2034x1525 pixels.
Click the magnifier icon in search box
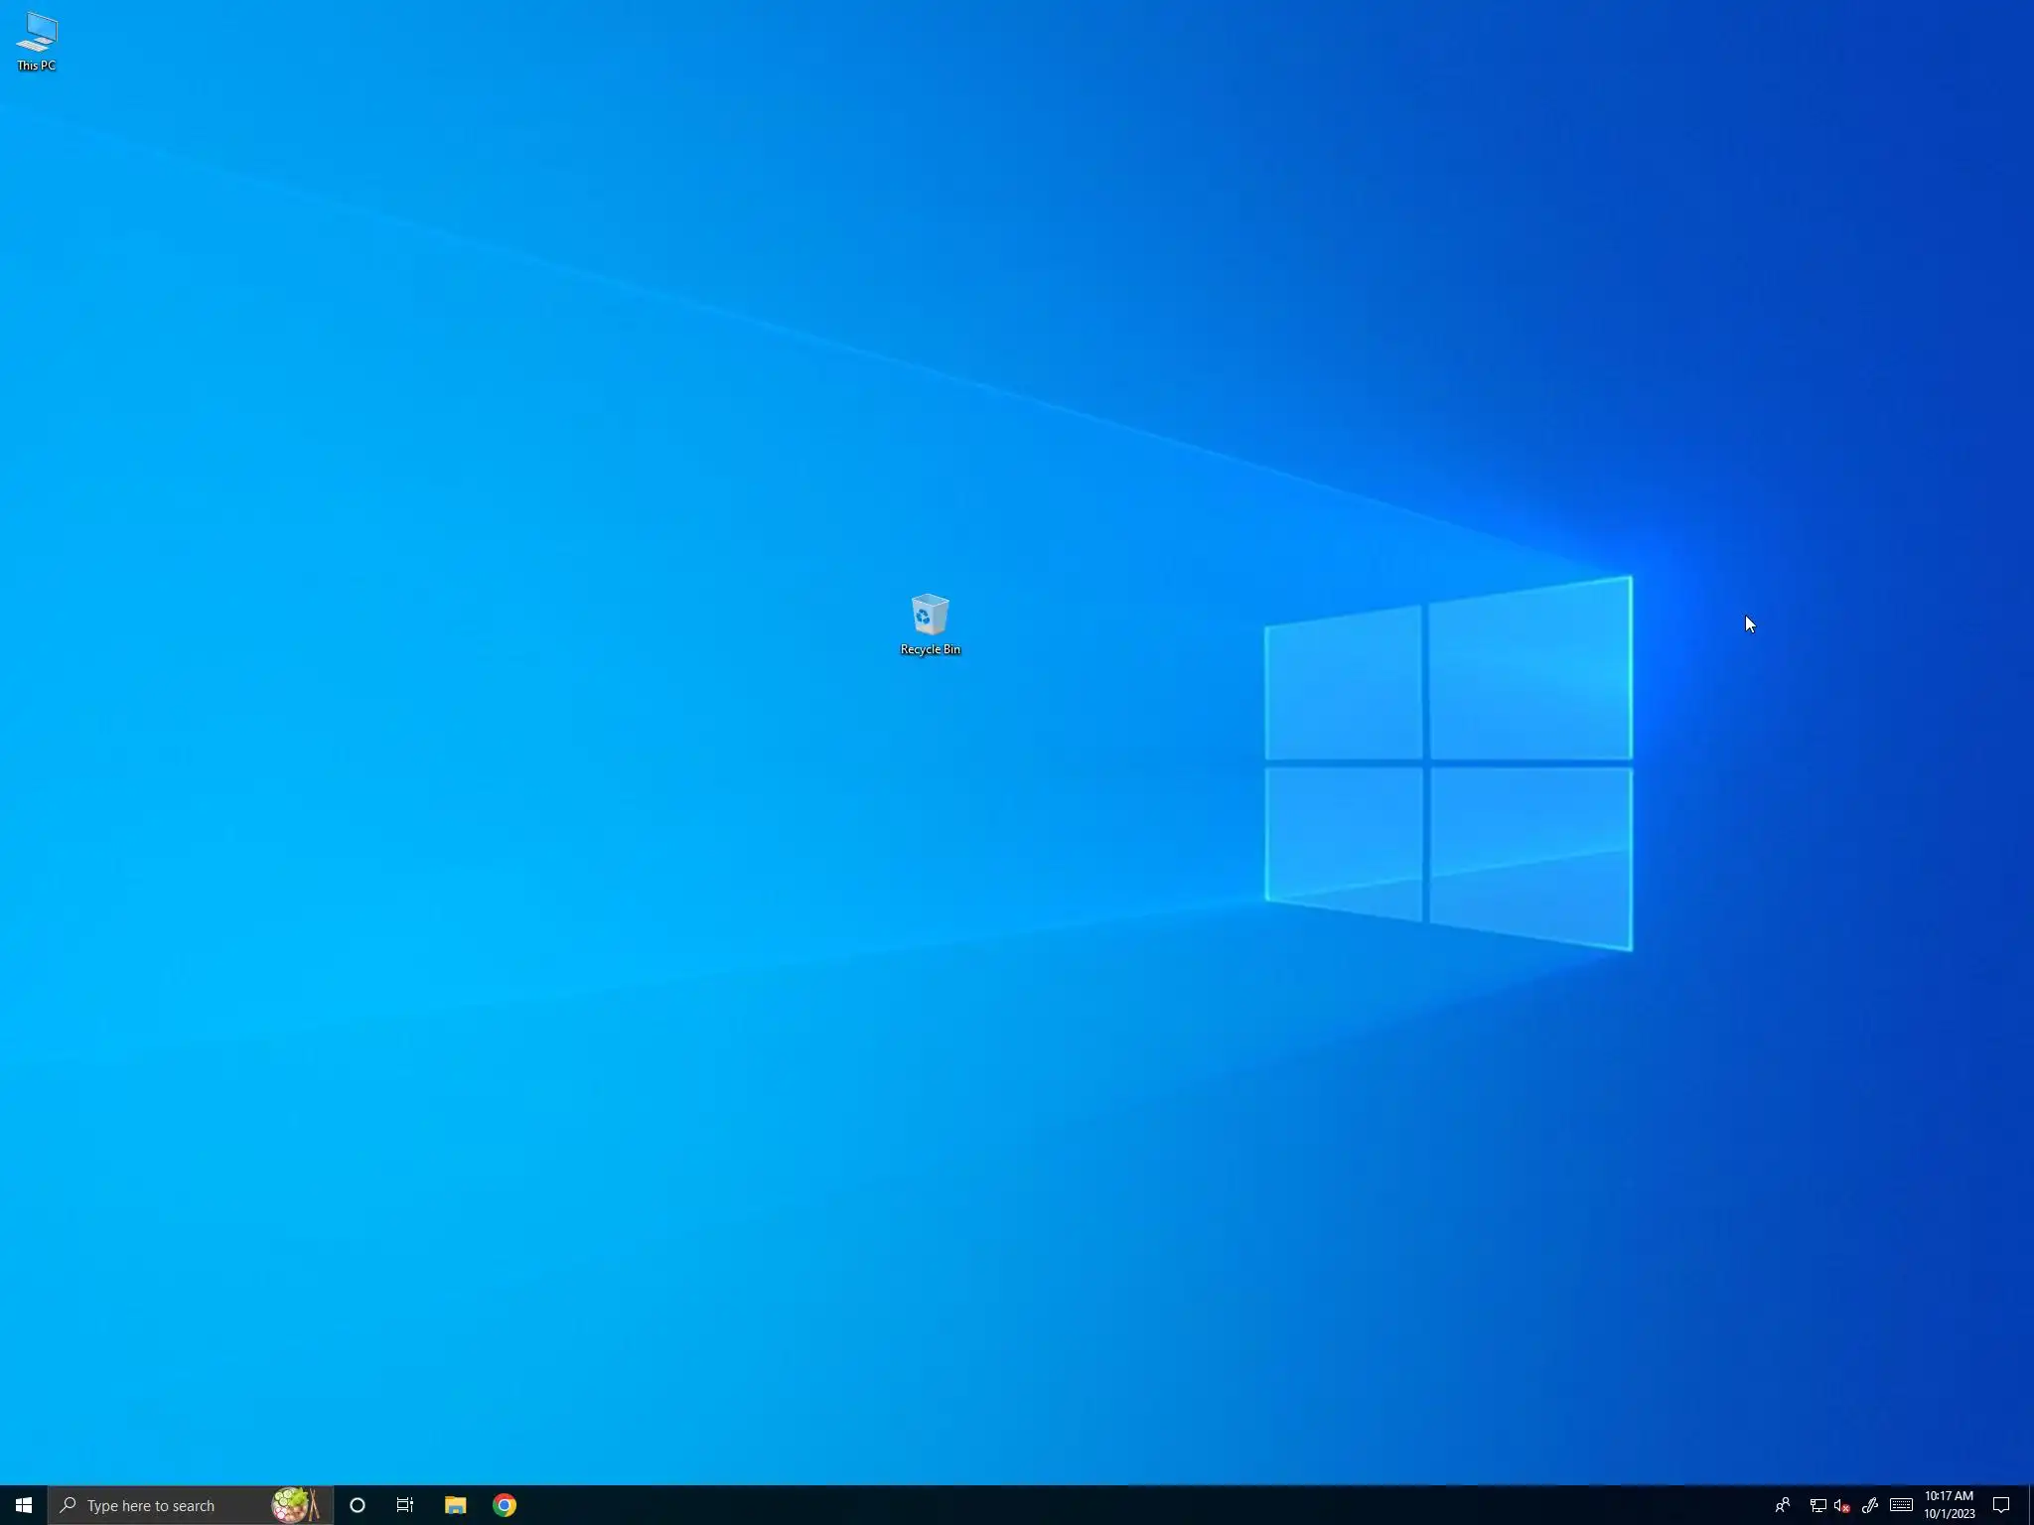click(x=69, y=1505)
